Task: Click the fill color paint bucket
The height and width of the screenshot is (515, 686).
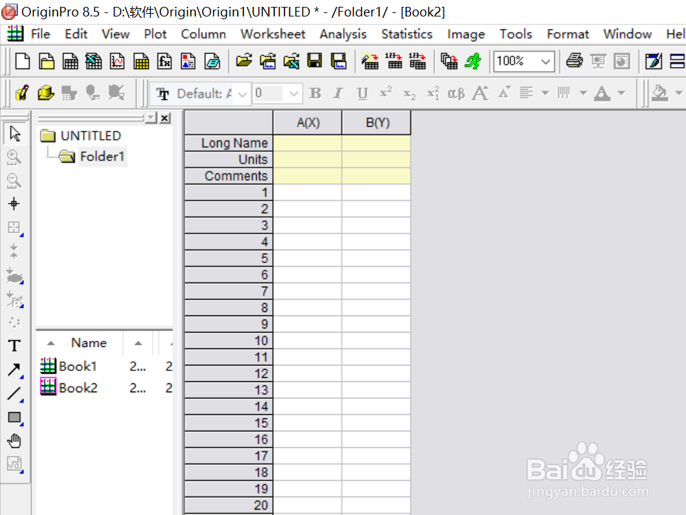Action: [x=660, y=93]
